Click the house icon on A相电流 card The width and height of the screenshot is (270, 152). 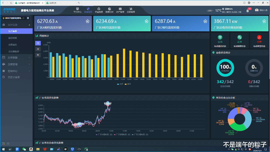(88, 21)
